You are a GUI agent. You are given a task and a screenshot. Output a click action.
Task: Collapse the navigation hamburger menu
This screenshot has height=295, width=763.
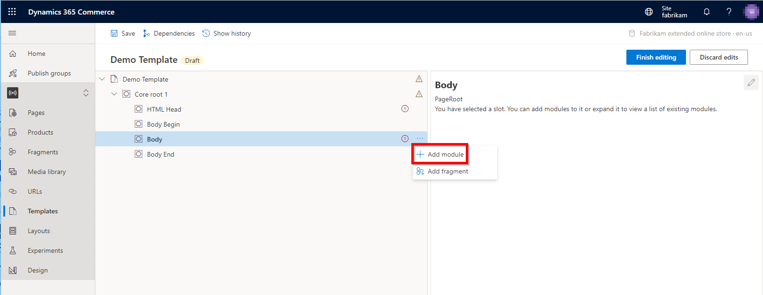click(x=13, y=33)
